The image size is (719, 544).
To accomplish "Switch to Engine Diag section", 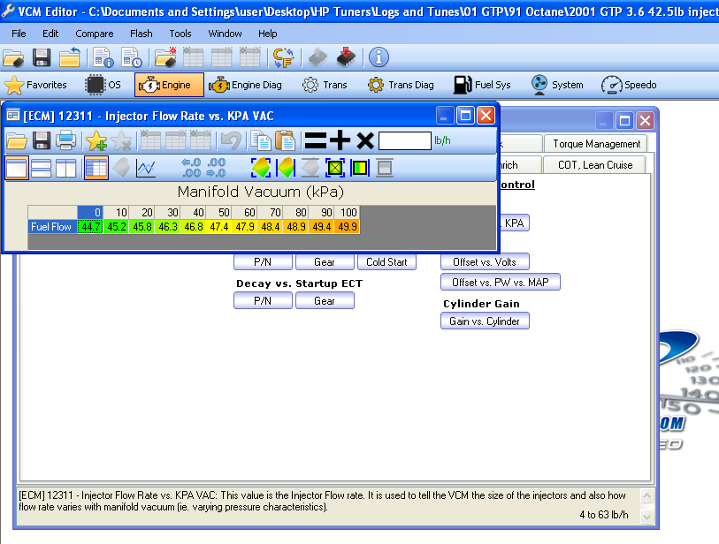I will click(x=245, y=85).
